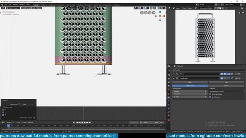This screenshot has height=138, width=246.
Task: Toggle the Proportional Editing checkbox
Action: pyautogui.click(x=34, y=118)
